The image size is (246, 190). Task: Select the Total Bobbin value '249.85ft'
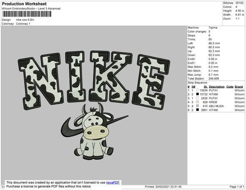(214, 79)
